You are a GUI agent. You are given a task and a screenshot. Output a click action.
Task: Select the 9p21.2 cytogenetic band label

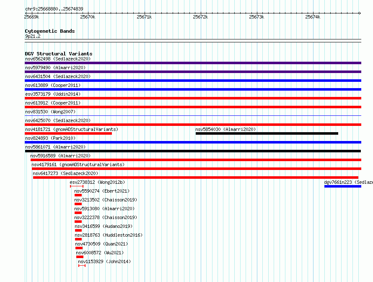point(33,36)
